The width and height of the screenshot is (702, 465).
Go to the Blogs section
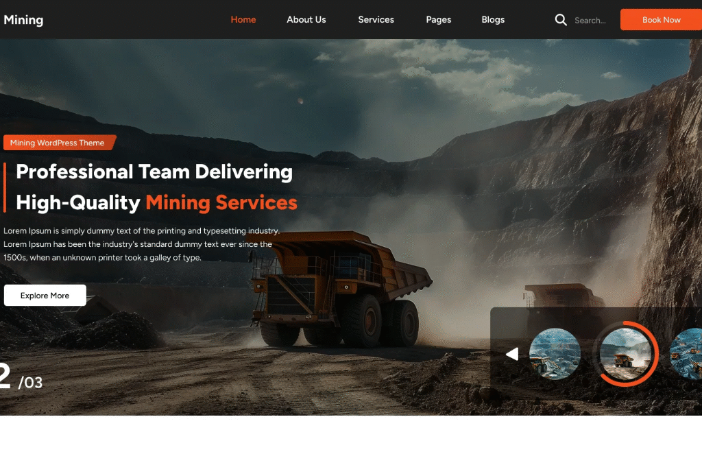(x=493, y=20)
